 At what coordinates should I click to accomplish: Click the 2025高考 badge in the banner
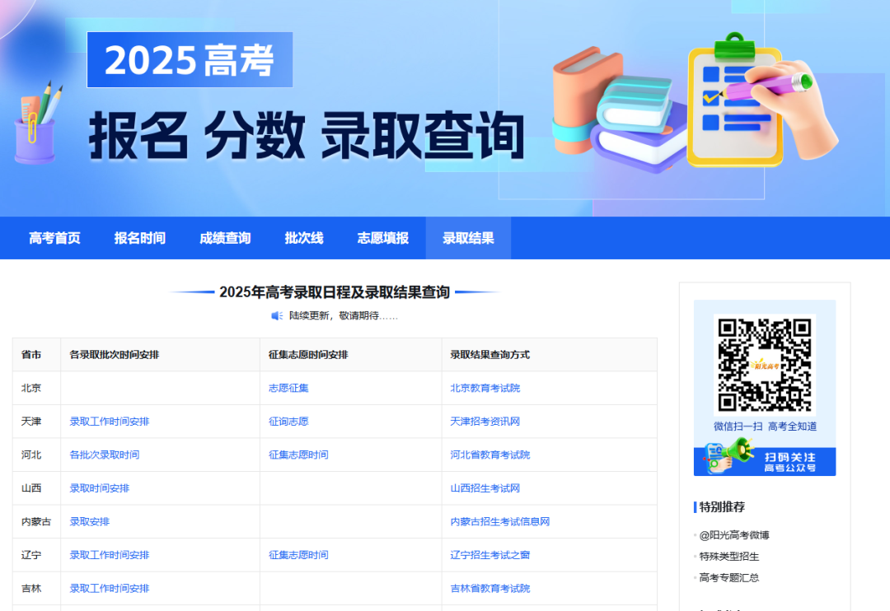190,60
